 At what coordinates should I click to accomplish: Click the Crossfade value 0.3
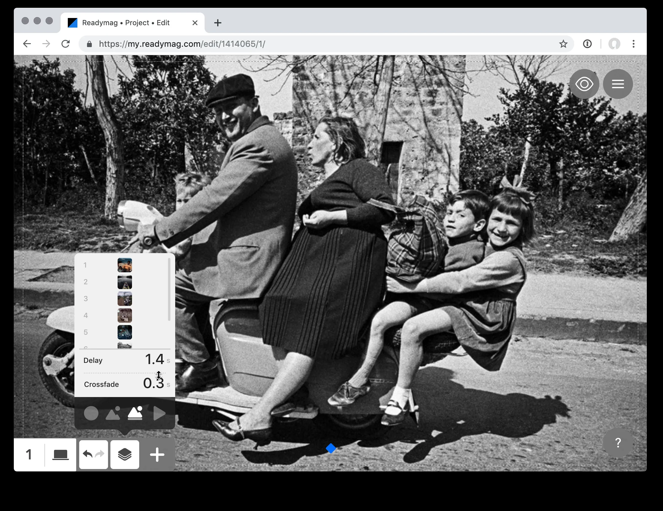coord(153,383)
